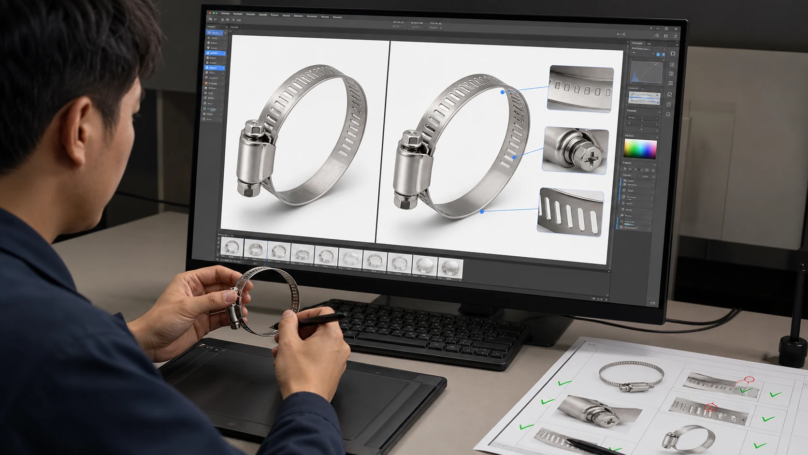808x455 pixels.
Task: Select the topmost blue-highlighted row in the left panel
Action: [216, 33]
